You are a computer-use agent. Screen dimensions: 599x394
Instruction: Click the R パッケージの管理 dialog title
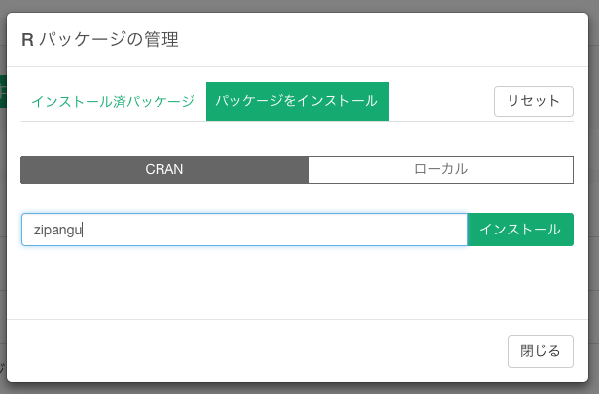point(100,39)
